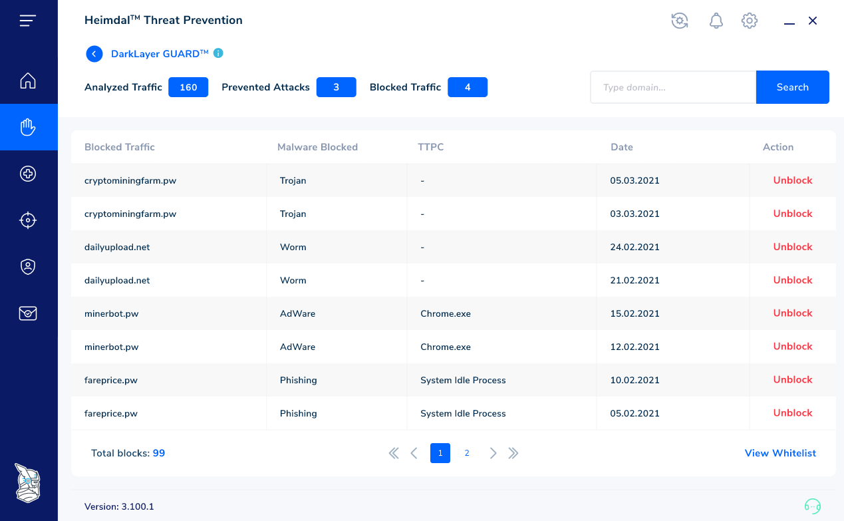Click Version 3.100.1 text
This screenshot has height=521, width=844.
tap(119, 506)
